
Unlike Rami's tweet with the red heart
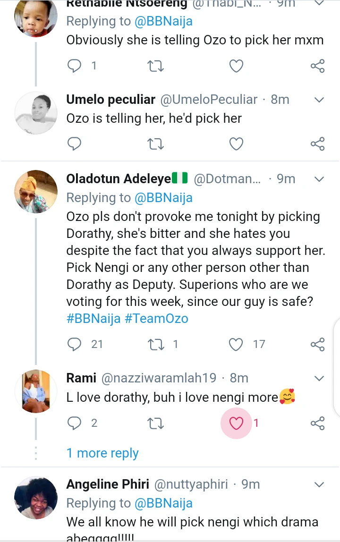236,423
